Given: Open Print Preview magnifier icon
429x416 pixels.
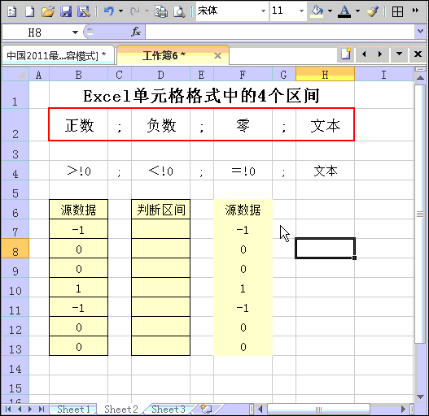Looking at the screenshot, I should tap(179, 11).
